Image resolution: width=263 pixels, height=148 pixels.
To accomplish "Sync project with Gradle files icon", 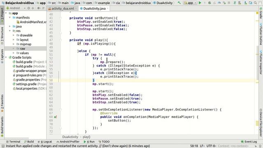I will [235, 3].
